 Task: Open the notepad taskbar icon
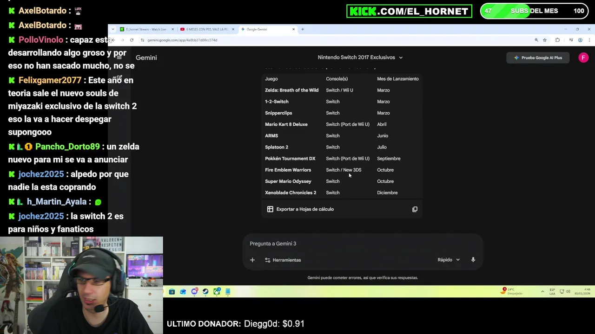(228, 291)
